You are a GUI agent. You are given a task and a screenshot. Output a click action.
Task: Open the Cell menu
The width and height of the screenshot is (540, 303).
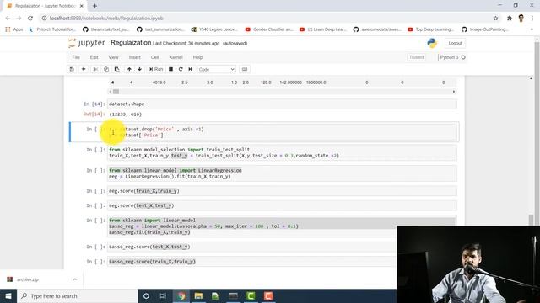click(x=154, y=57)
